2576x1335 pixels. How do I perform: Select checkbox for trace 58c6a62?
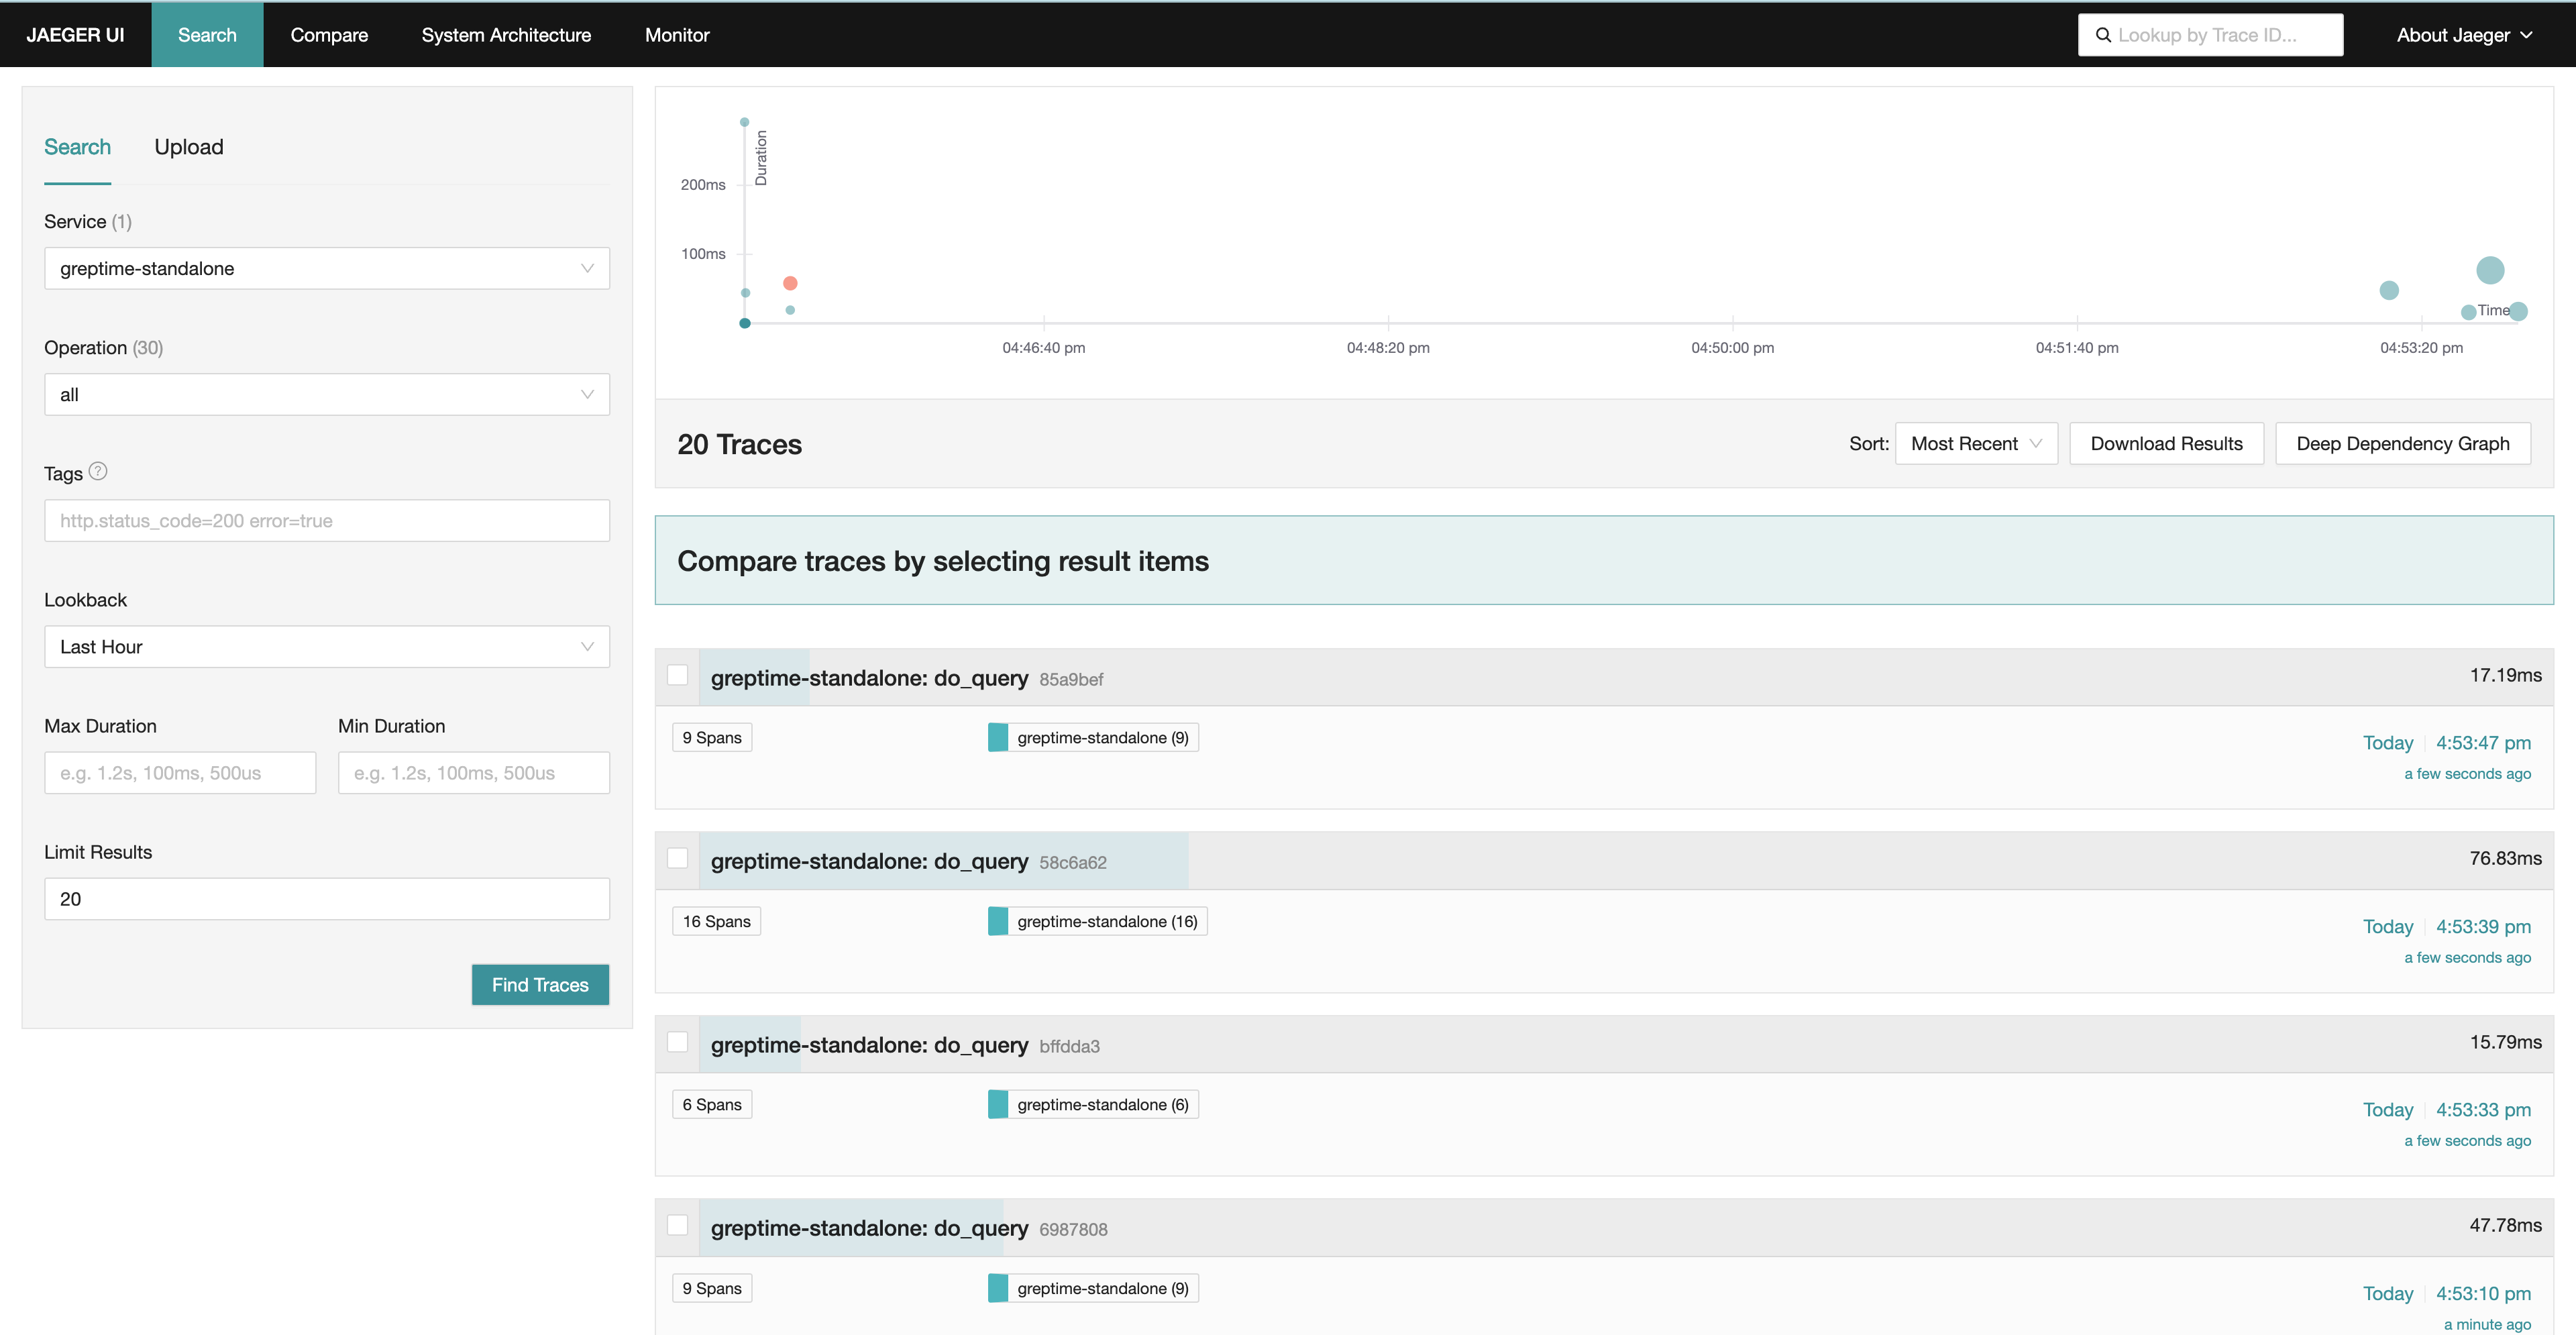point(678,858)
